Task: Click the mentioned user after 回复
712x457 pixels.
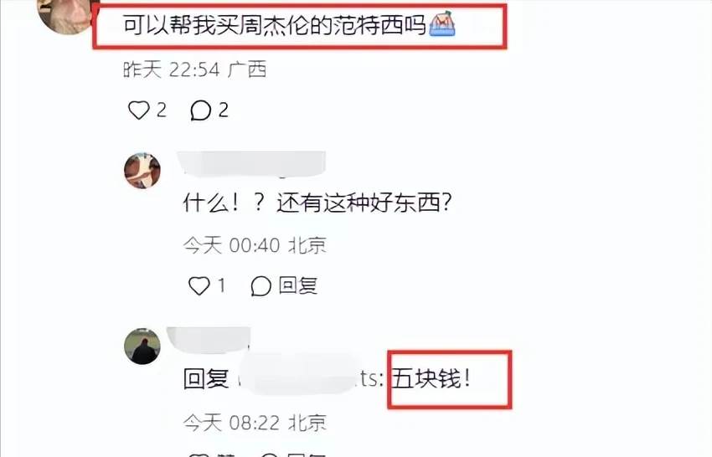Action: tap(311, 378)
